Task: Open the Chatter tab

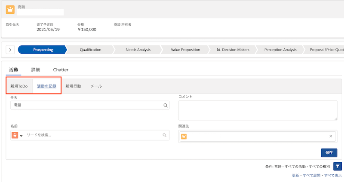Action: coord(61,70)
